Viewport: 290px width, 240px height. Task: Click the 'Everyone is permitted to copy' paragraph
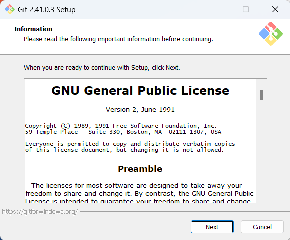click(x=130, y=147)
